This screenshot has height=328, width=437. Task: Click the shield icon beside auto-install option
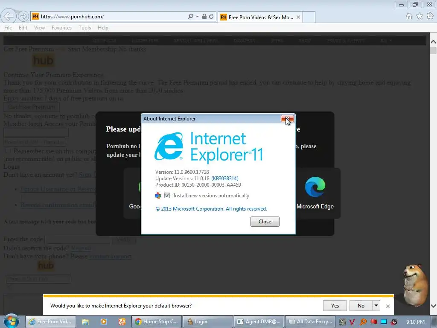(158, 196)
